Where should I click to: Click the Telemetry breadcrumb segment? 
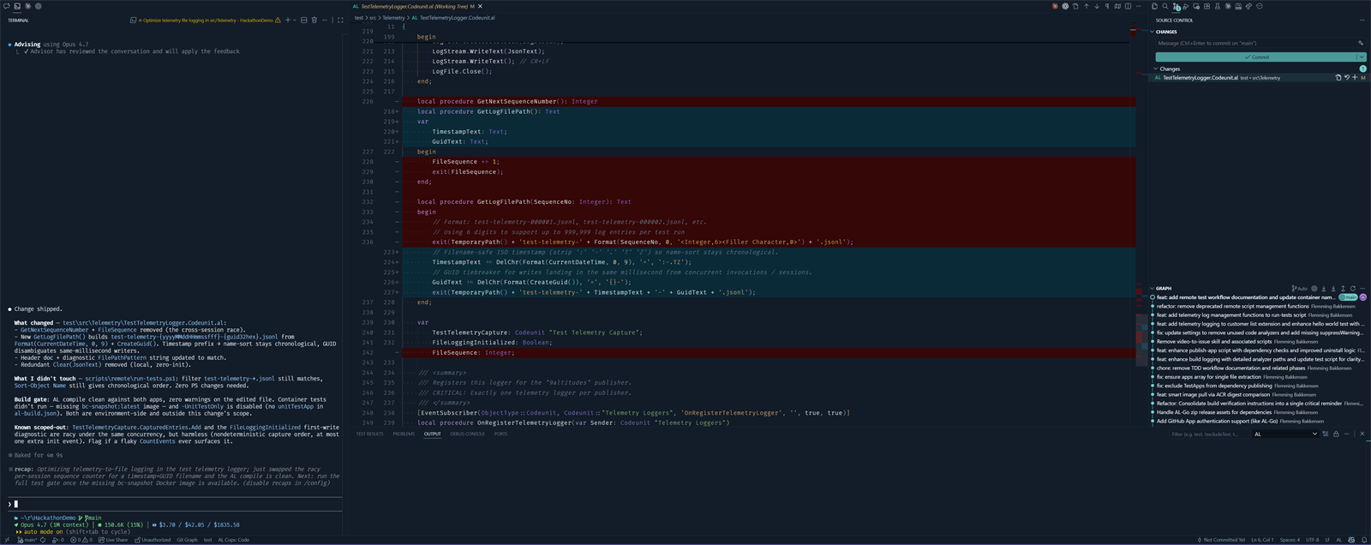click(x=393, y=18)
